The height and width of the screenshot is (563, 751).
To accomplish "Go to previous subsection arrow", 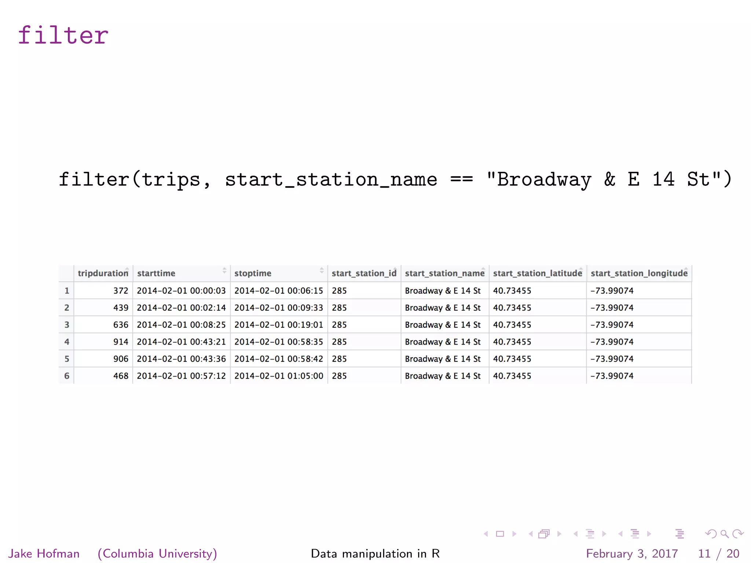I will point(576,534).
